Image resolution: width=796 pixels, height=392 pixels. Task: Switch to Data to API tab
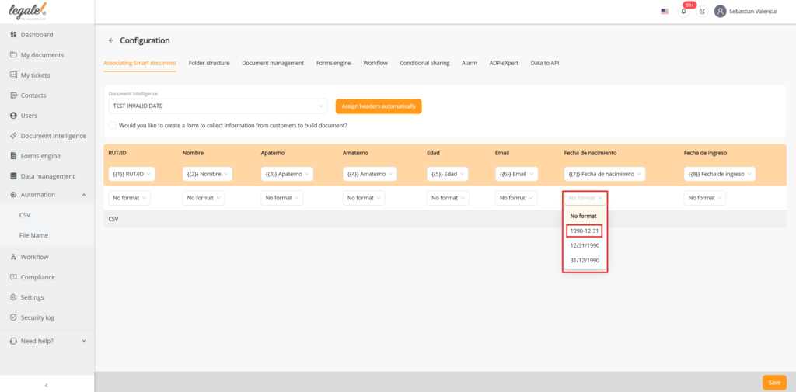(545, 63)
